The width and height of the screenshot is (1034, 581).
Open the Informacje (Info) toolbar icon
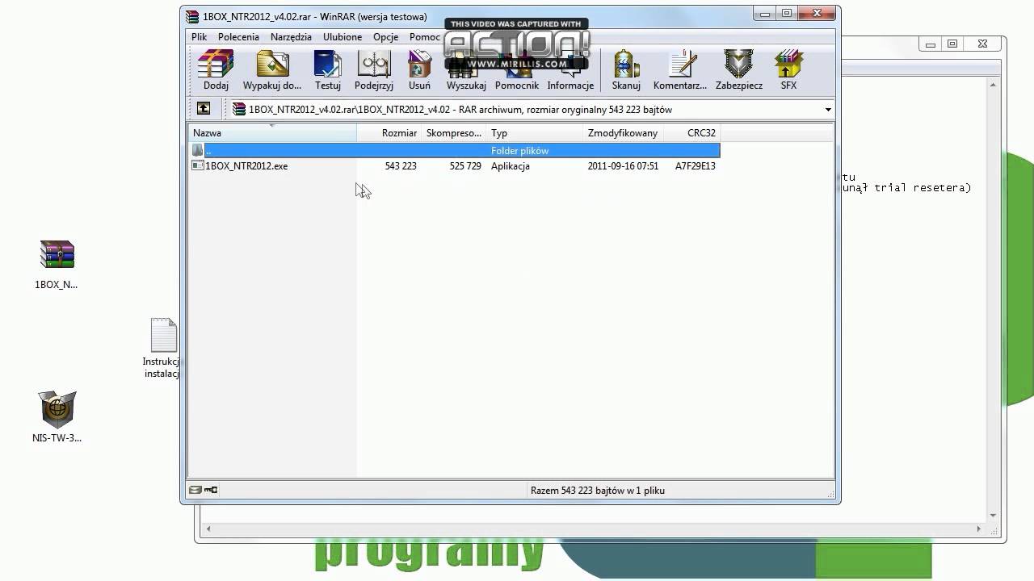pyautogui.click(x=570, y=70)
